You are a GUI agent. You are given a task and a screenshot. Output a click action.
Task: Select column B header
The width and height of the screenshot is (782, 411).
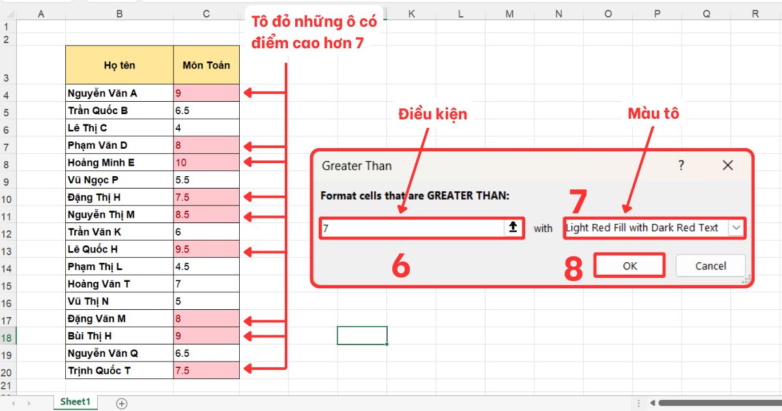[x=119, y=14]
